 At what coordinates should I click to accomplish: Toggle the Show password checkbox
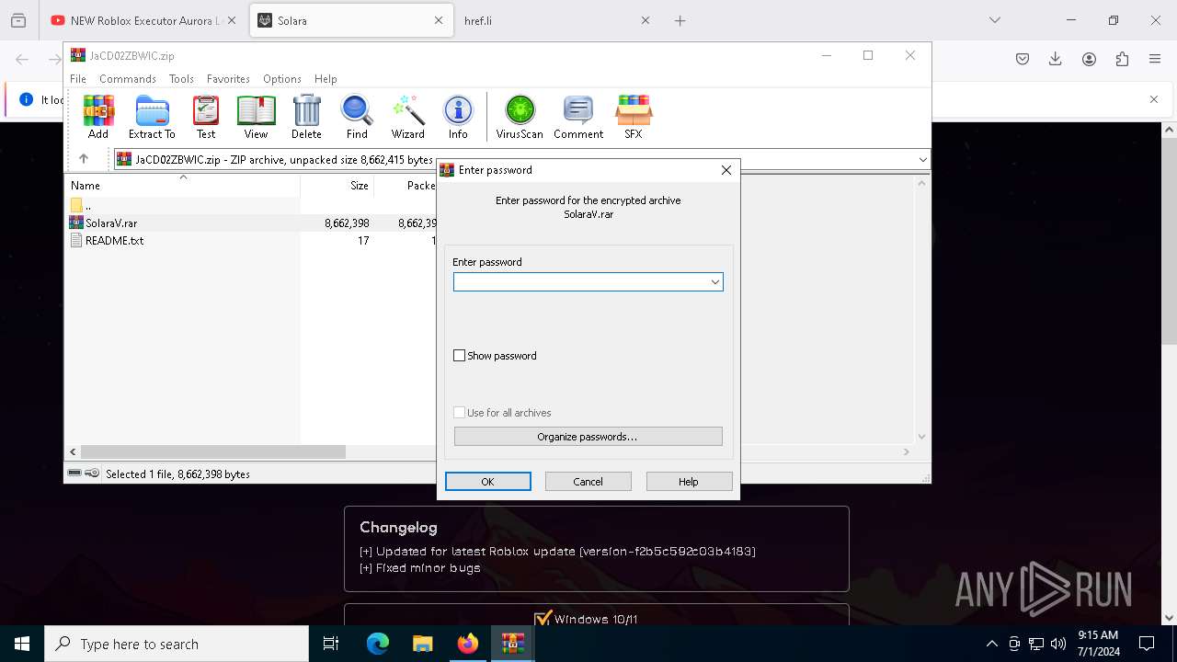pos(460,356)
